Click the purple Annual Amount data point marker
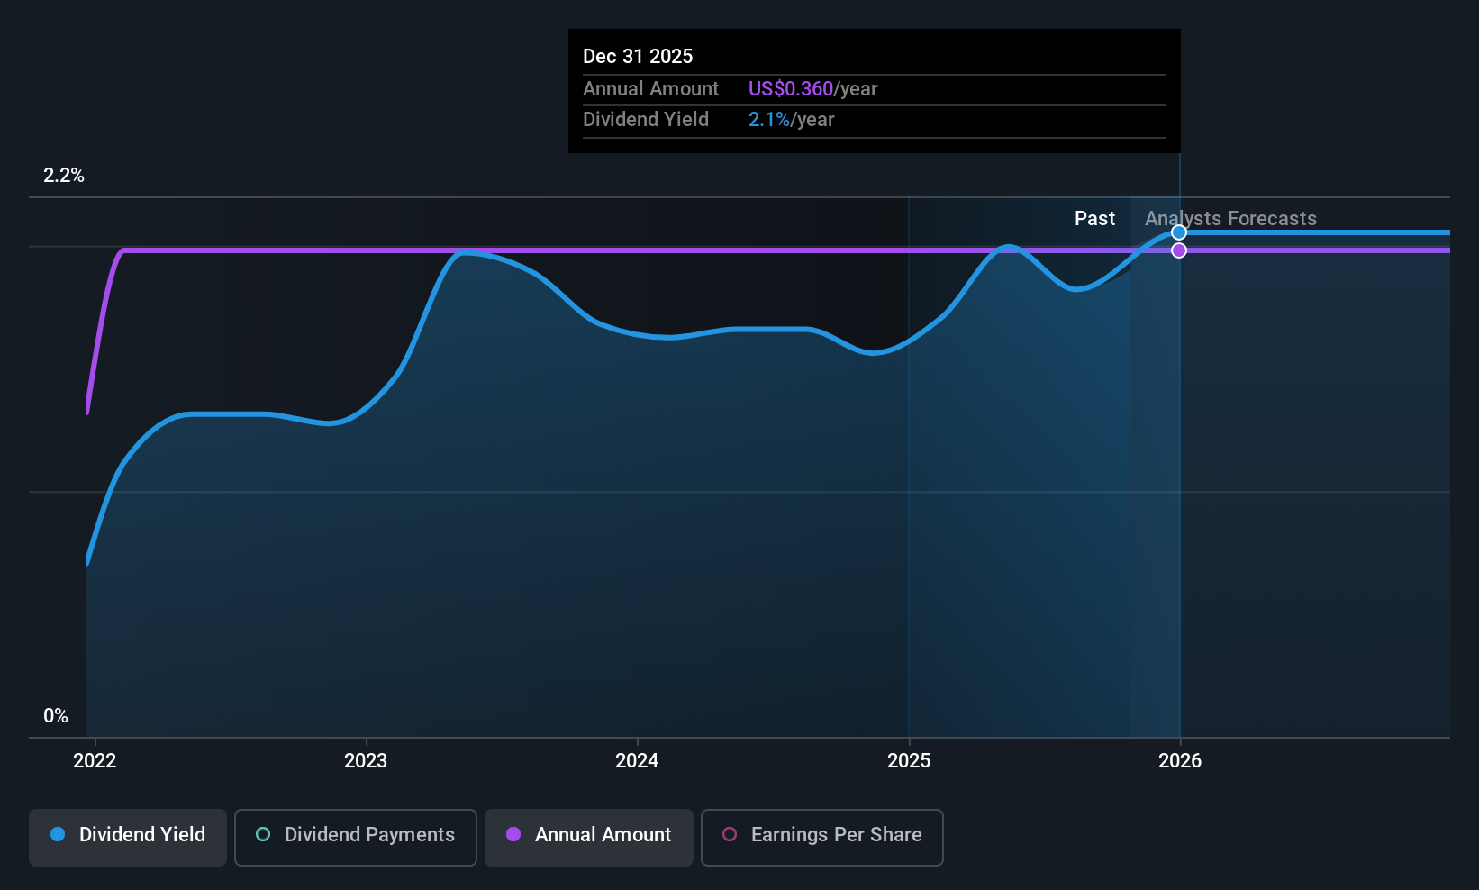This screenshot has width=1479, height=890. 1179,250
